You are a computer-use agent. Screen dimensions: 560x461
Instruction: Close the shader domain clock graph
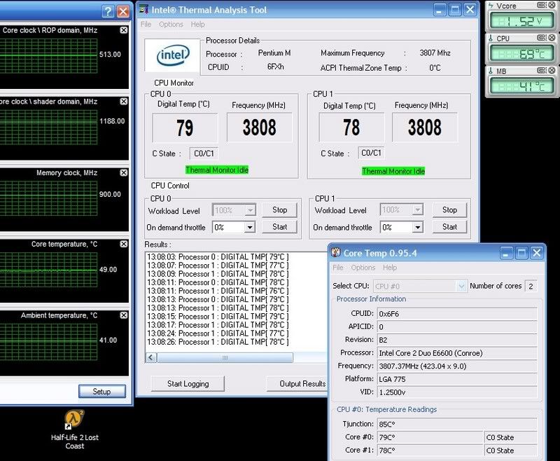[124, 102]
